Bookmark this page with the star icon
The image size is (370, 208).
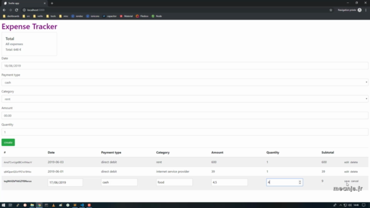(331, 10)
